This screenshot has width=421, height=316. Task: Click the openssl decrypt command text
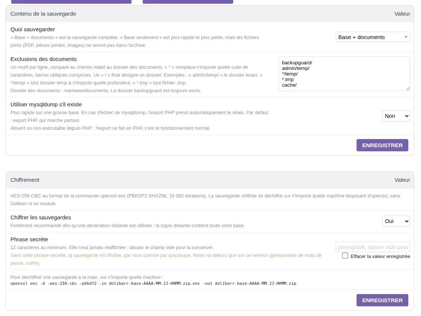pyautogui.click(x=153, y=283)
